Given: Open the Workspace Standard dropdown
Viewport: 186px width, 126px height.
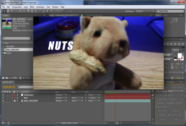Looking at the screenshot, I should click(x=145, y=11).
